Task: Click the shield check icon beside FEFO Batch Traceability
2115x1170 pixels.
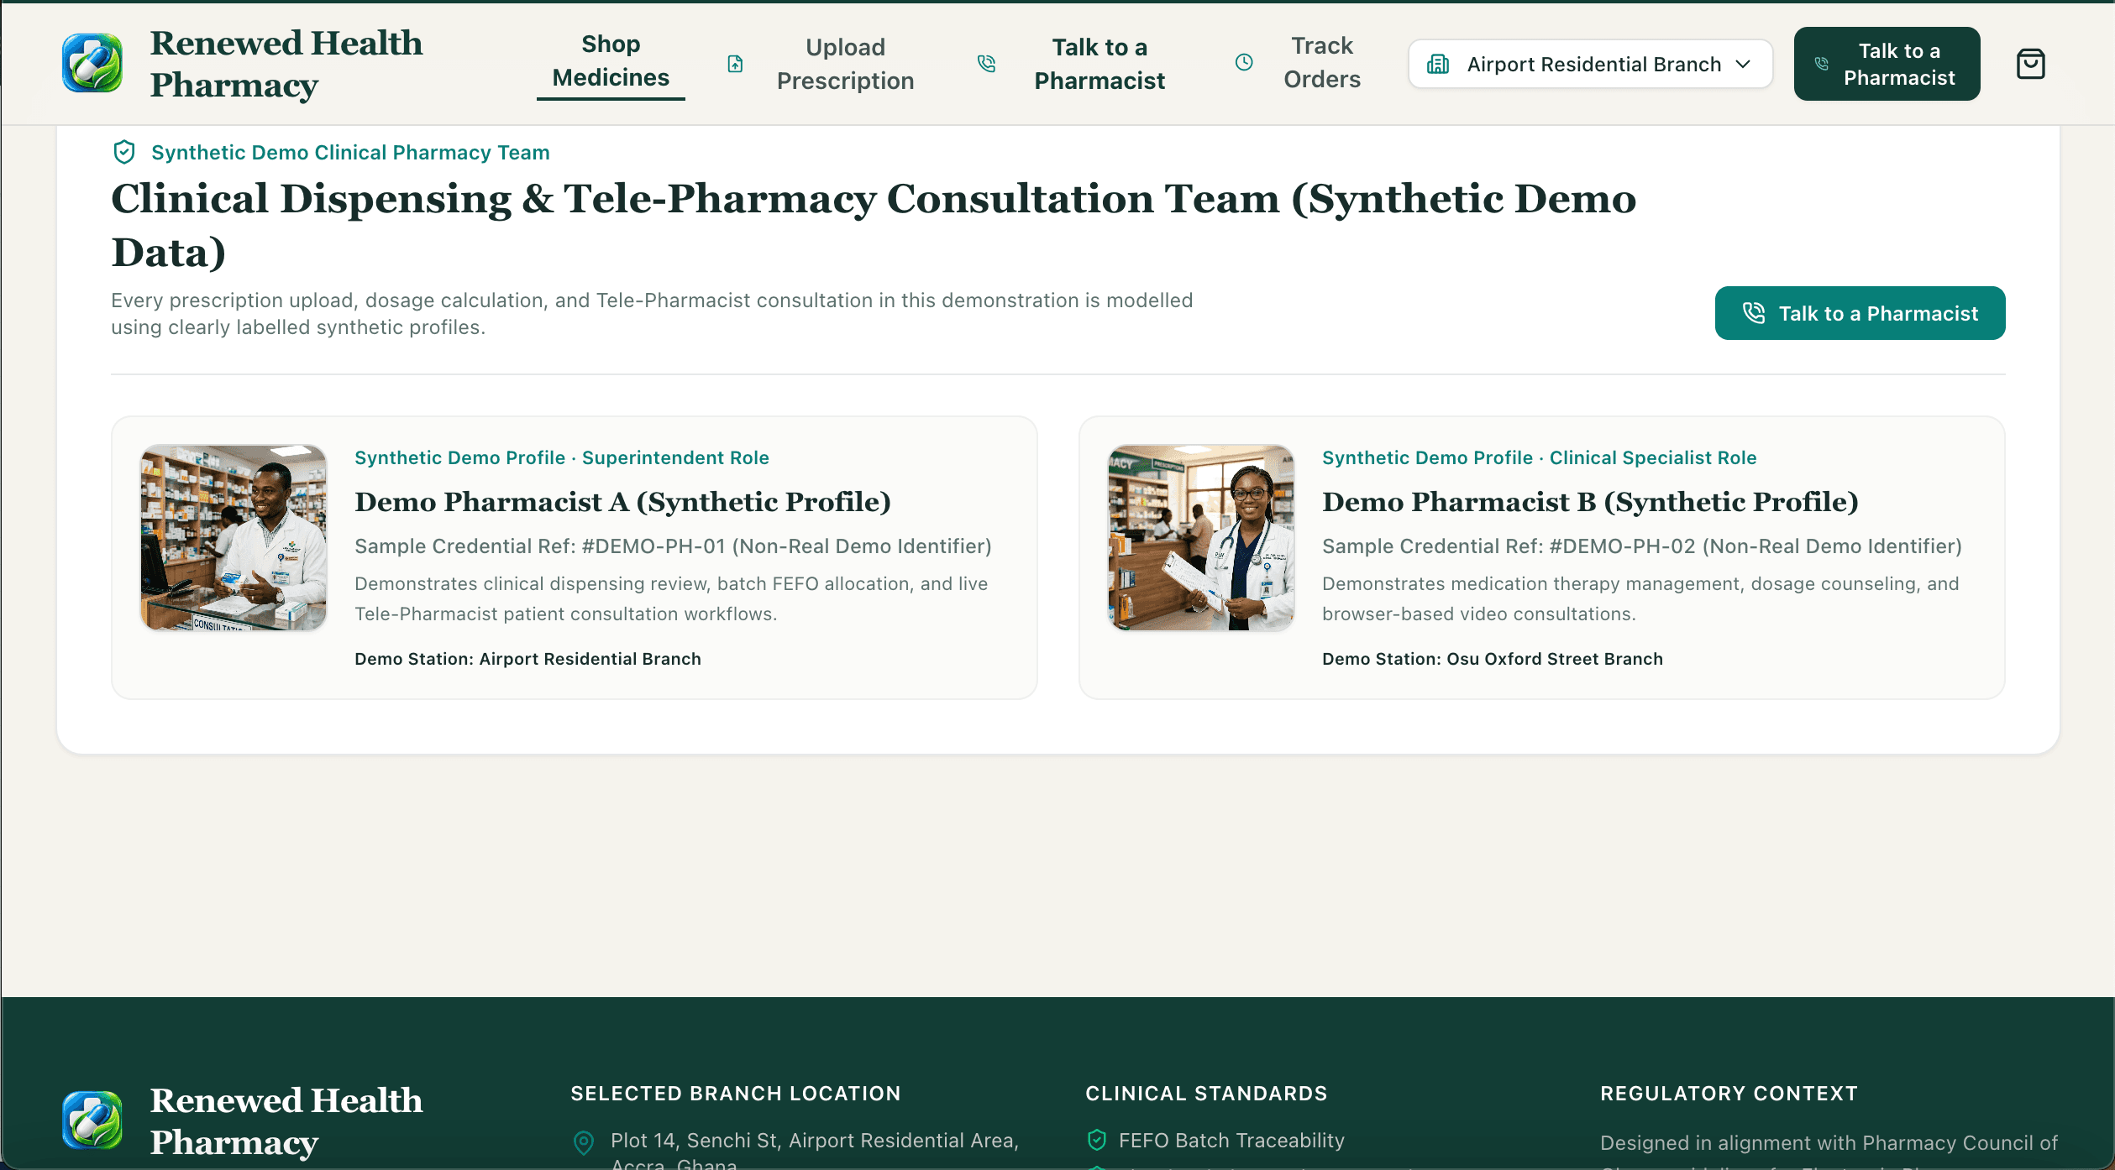Action: 1097,1140
